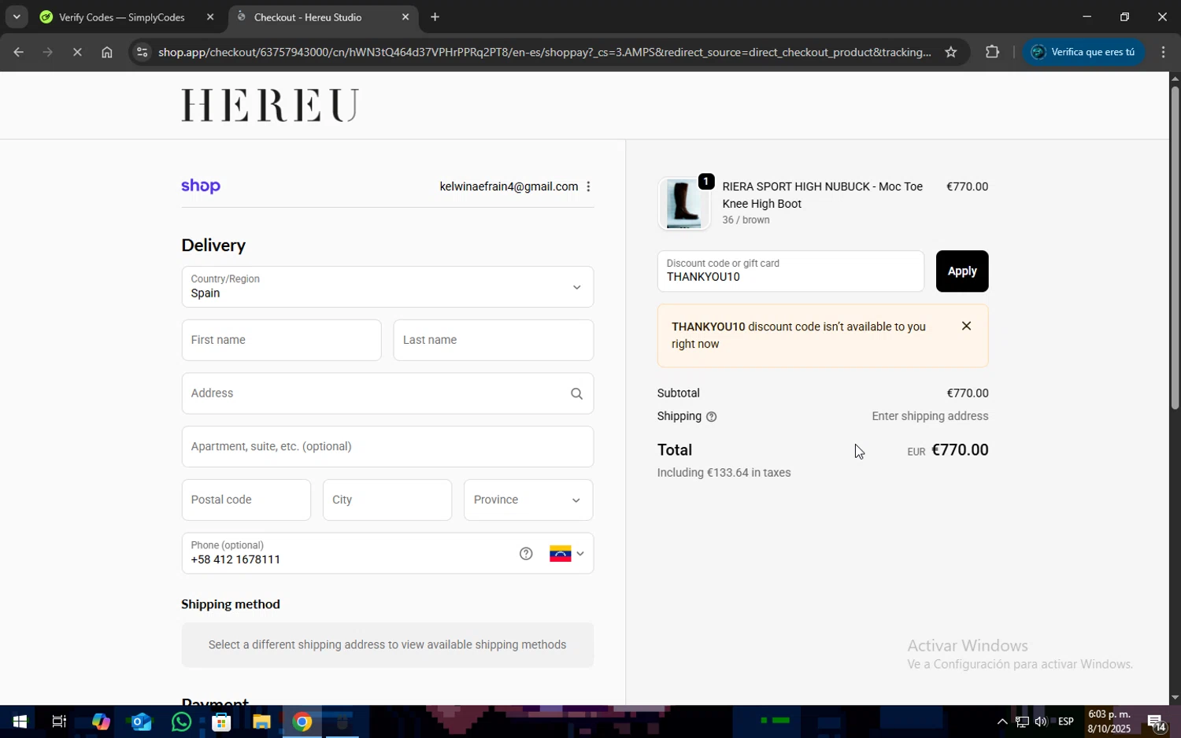Viewport: 1181px width, 738px height.
Task: Click the Verifica que eres tú profile button
Action: pyautogui.click(x=1083, y=52)
